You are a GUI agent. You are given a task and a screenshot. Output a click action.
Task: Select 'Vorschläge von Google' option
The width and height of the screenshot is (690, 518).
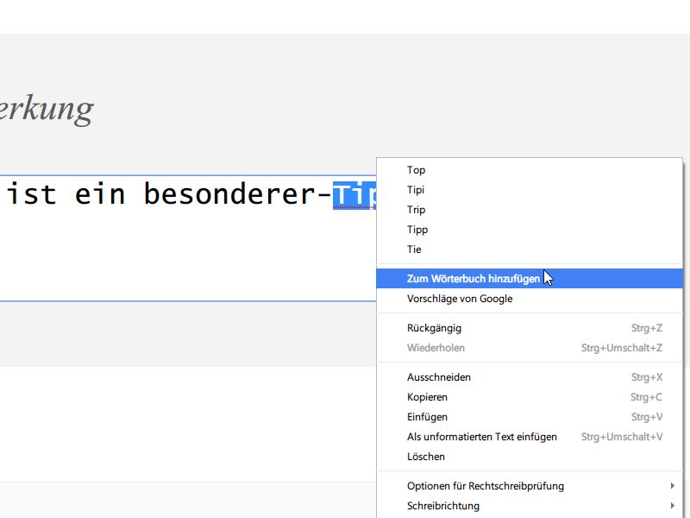tap(530, 299)
